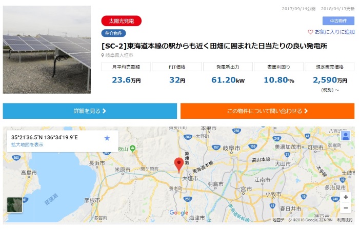The height and width of the screenshot is (231, 359).
Task: Open 拡大地図を表示 larger map link
Action: point(27,144)
